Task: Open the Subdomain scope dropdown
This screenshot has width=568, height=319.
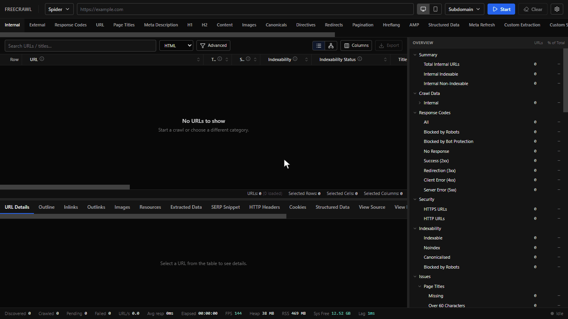Action: click(465, 9)
